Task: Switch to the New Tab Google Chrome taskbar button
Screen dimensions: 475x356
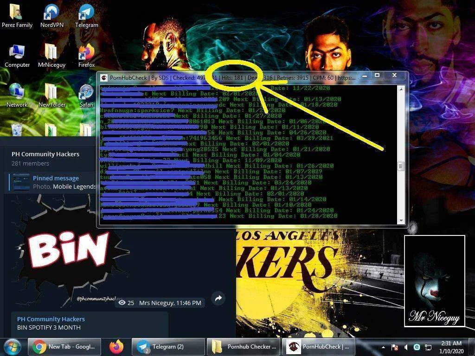Action: (64, 347)
